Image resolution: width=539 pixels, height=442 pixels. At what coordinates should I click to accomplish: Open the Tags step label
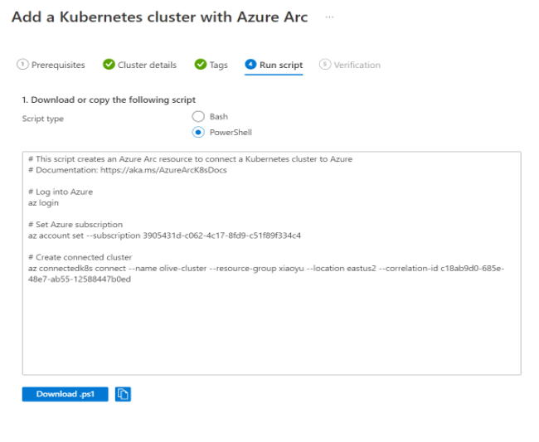219,65
